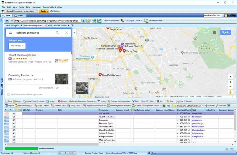
Task: Open the Grab button dropdown arrow
Action: [x=47, y=11]
